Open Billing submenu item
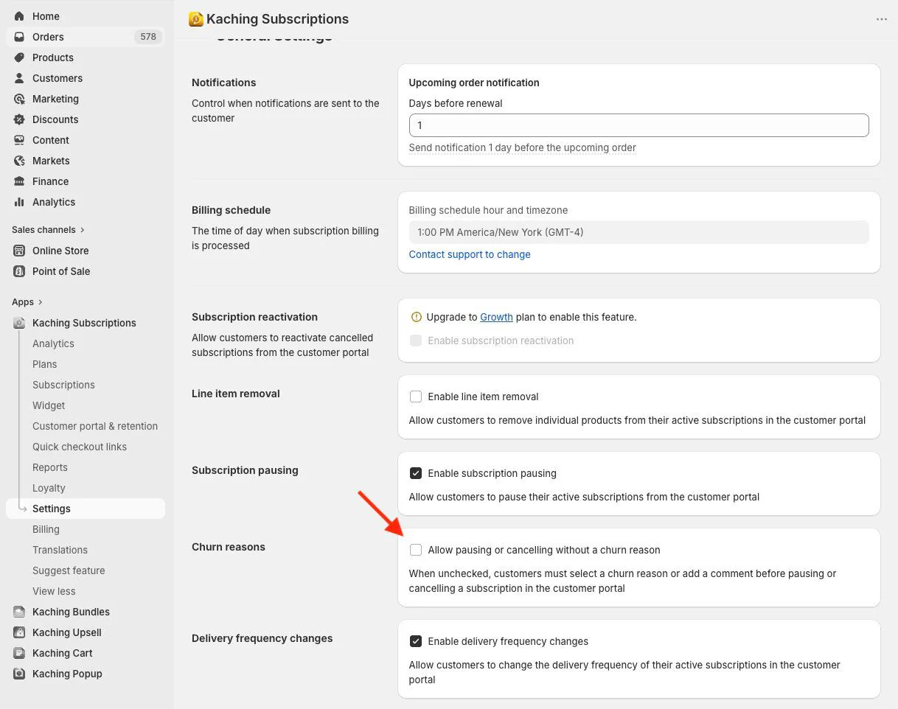 46,529
